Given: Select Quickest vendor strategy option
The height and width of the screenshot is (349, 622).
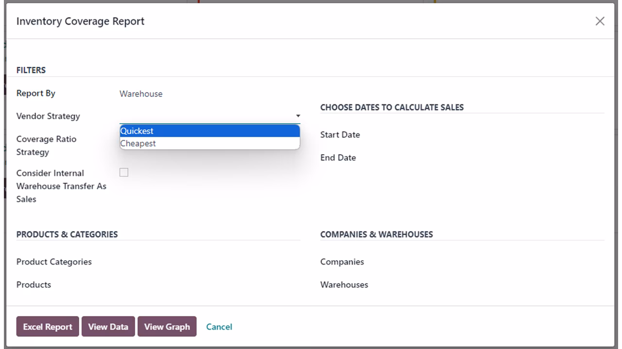Looking at the screenshot, I should click(210, 131).
